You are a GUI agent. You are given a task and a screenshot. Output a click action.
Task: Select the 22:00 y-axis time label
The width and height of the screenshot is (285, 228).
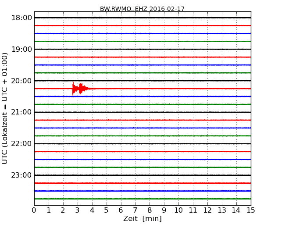[x=21, y=144]
